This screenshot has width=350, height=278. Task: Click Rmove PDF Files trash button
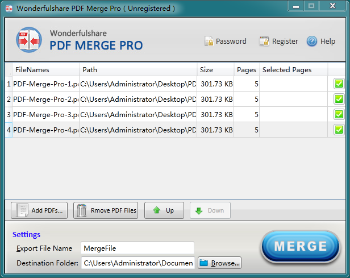pyautogui.click(x=106, y=210)
